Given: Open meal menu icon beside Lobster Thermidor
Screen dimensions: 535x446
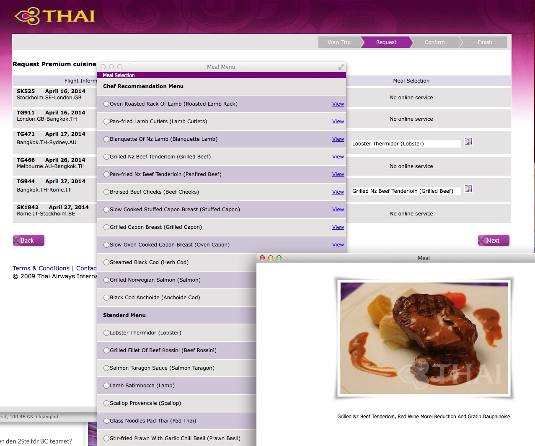Looking at the screenshot, I should click(468, 142).
